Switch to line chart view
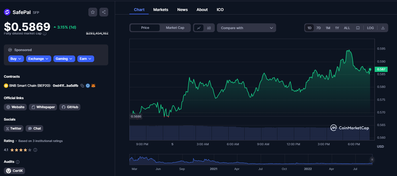Viewport: 397px width, 176px height. [199, 28]
